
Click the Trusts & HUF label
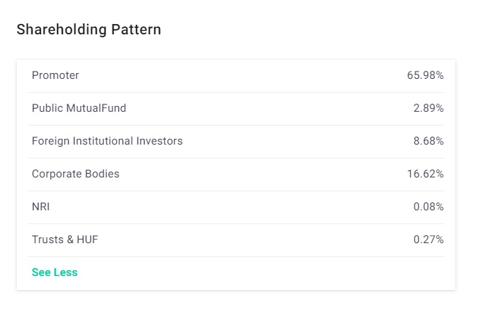[x=65, y=240]
